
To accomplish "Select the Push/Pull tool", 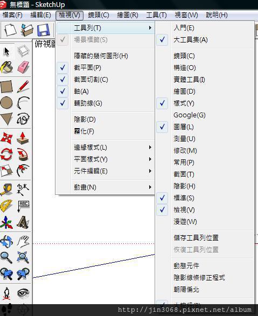I will pos(23,138).
